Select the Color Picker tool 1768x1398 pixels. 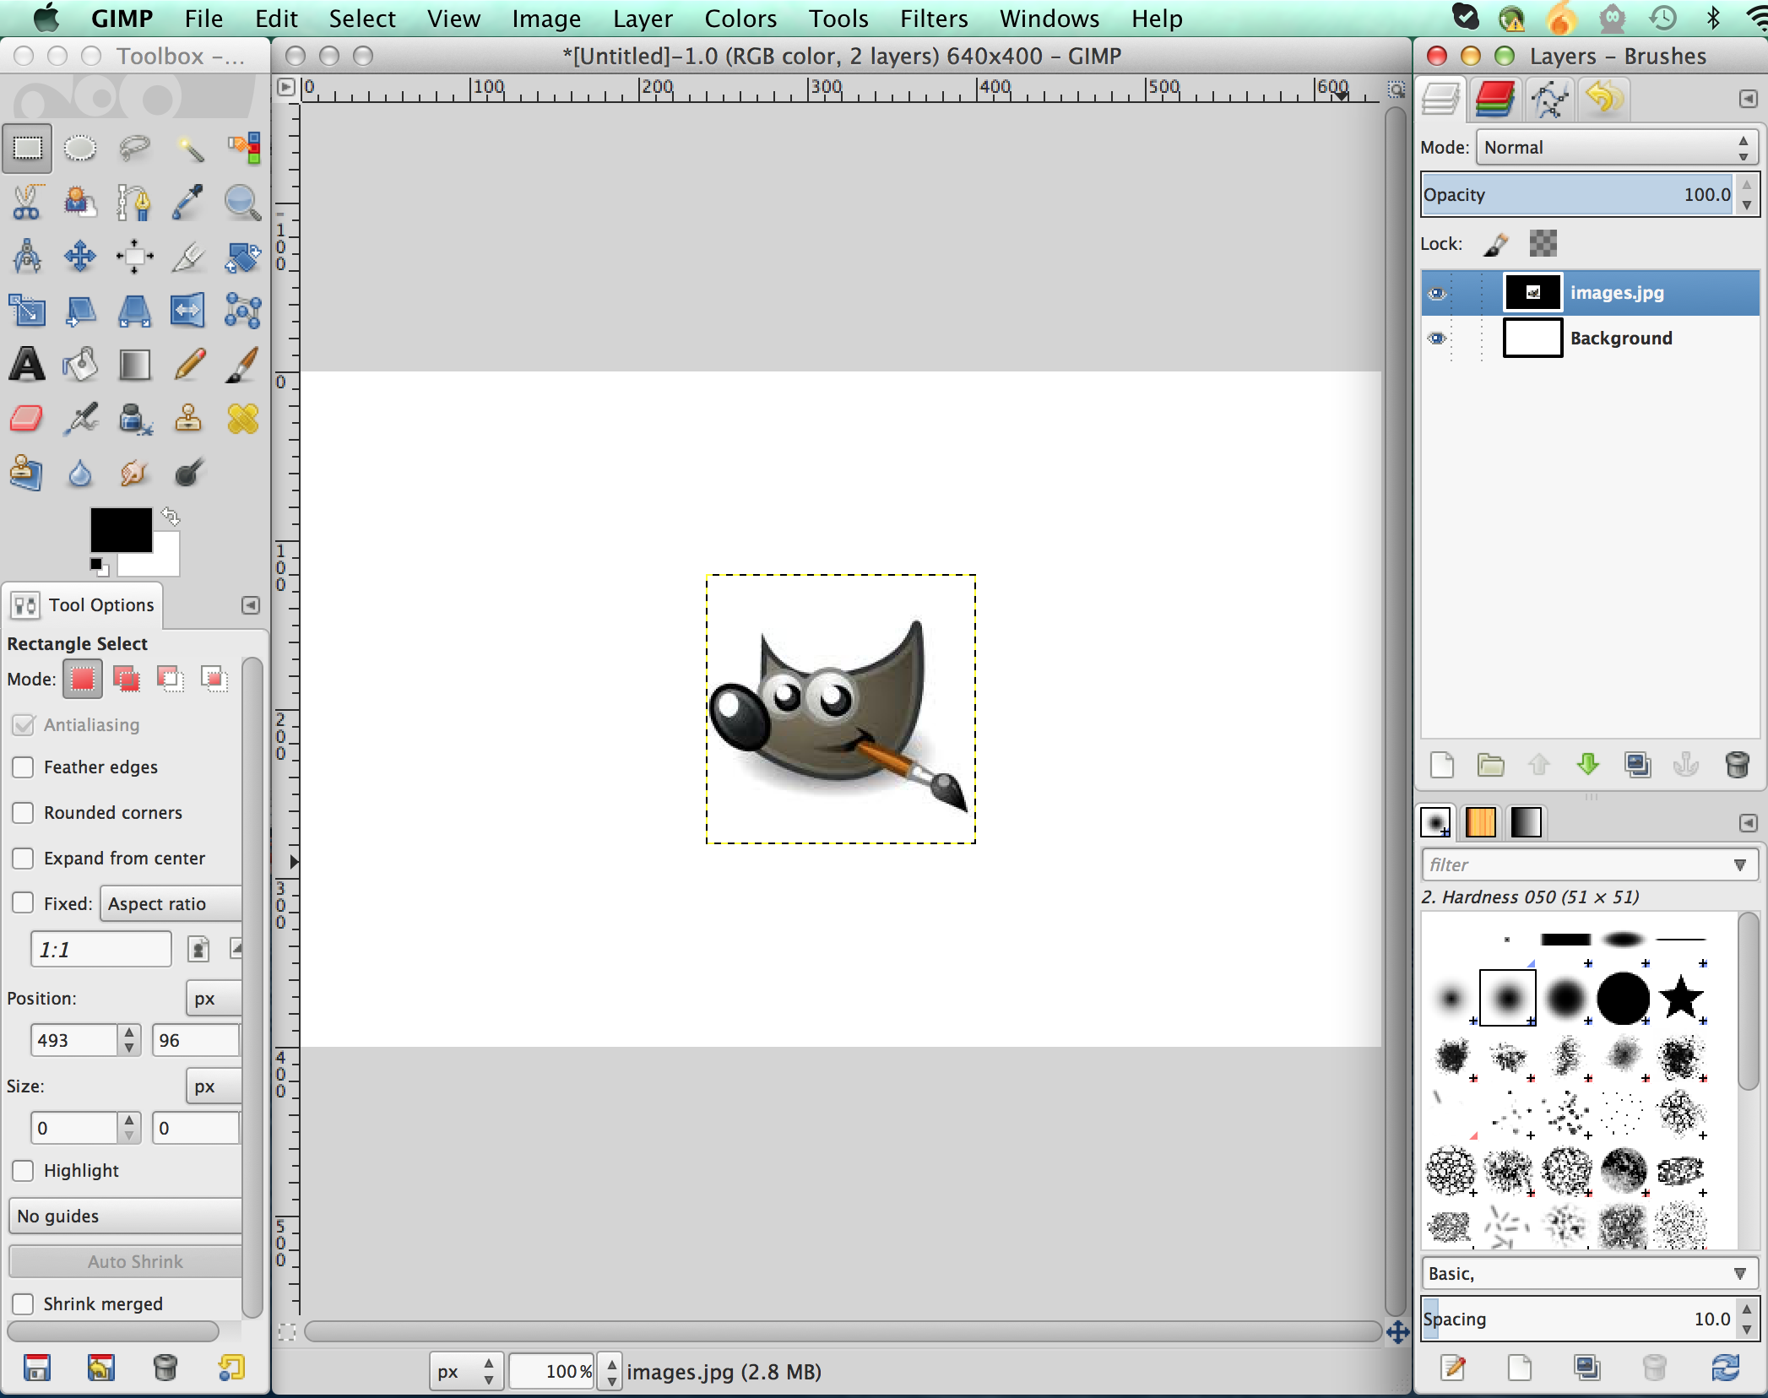click(x=185, y=201)
